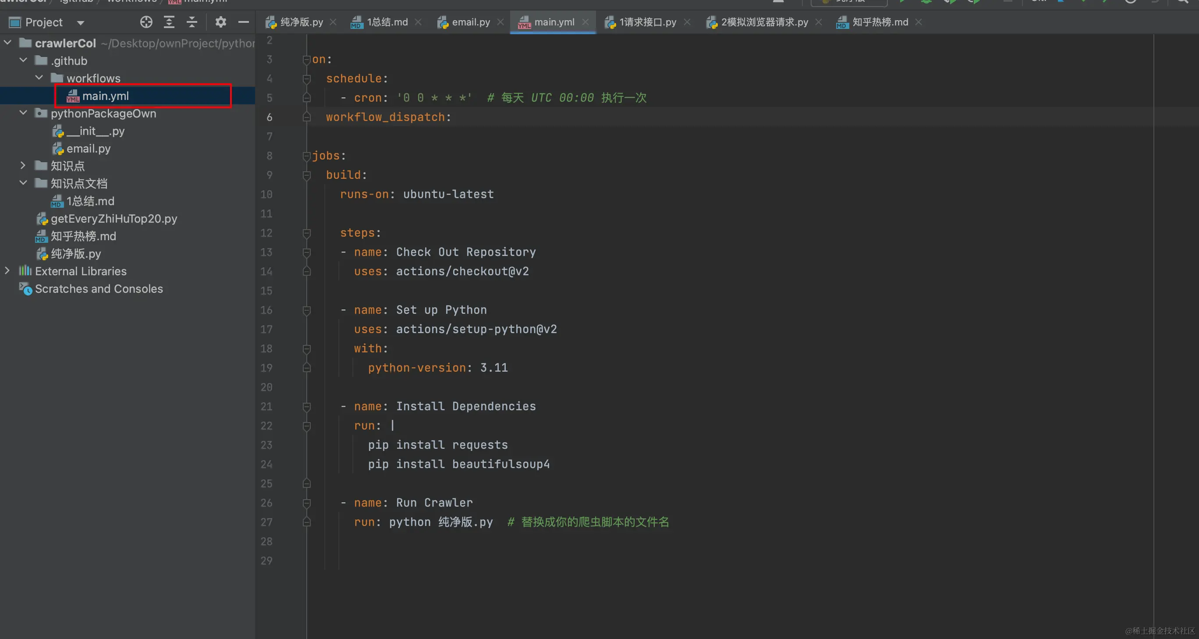Image resolution: width=1199 pixels, height=639 pixels.
Task: Toggle the fold marker beside the on: line
Action: click(x=306, y=60)
